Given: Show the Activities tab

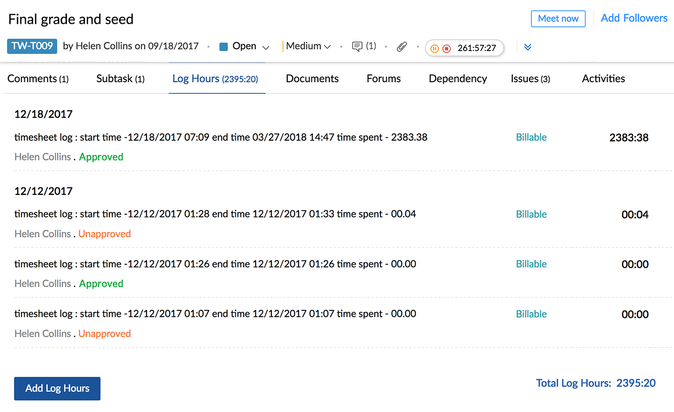Looking at the screenshot, I should click(x=603, y=79).
